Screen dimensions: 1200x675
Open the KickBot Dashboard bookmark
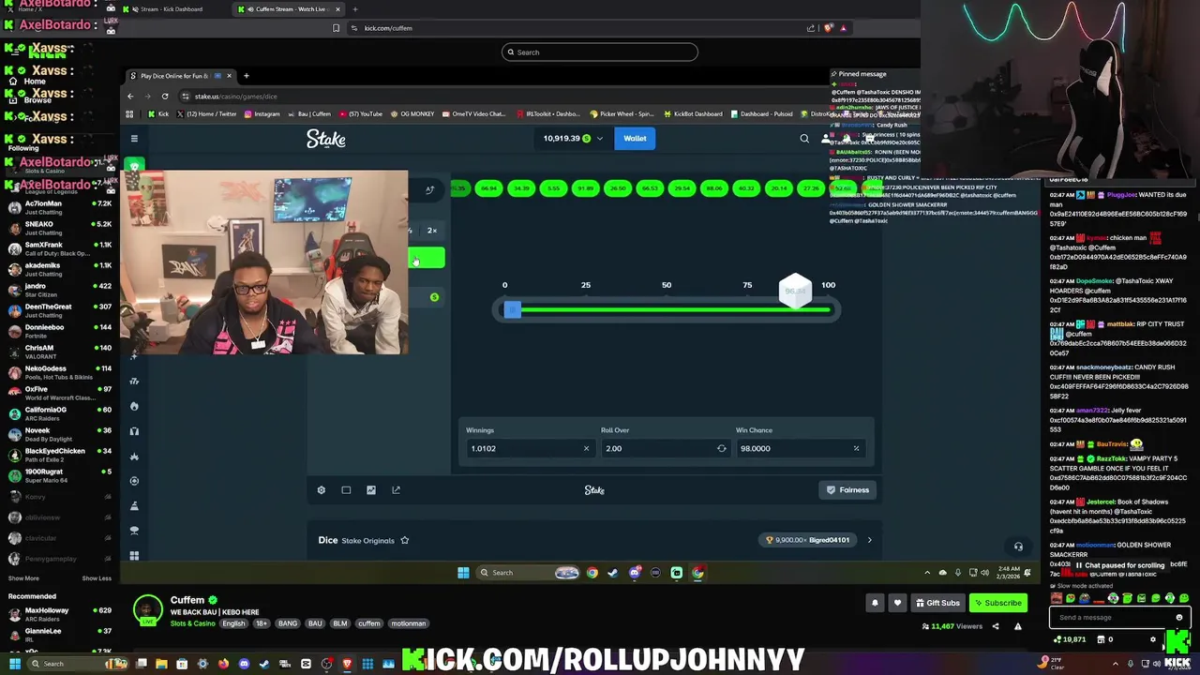694,114
